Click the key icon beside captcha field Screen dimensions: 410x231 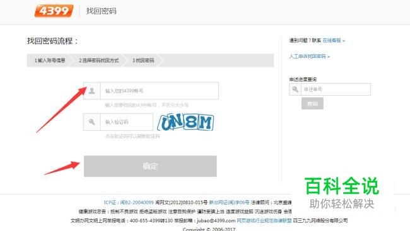(x=92, y=122)
